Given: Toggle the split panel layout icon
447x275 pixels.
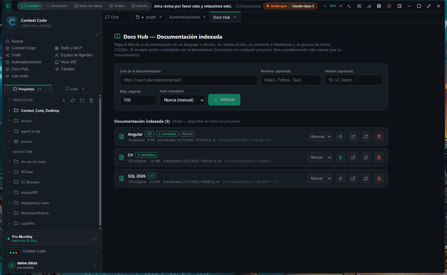Looking at the screenshot, I should click(399, 6).
